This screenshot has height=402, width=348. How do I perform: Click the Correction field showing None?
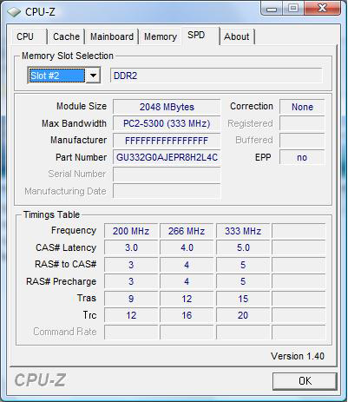pyautogui.click(x=302, y=107)
